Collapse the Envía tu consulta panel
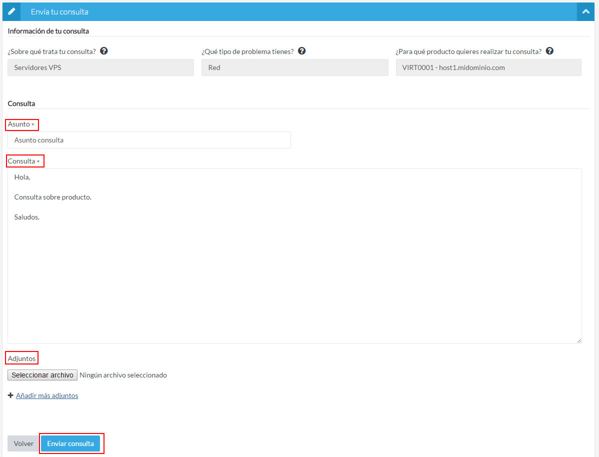This screenshot has width=599, height=457. [585, 11]
